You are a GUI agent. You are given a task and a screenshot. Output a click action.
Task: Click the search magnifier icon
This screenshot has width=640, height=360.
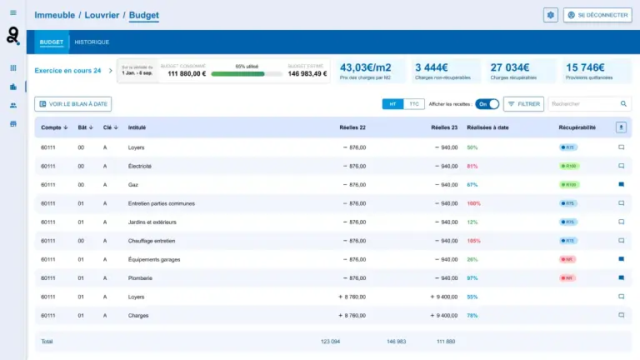pyautogui.click(x=623, y=104)
